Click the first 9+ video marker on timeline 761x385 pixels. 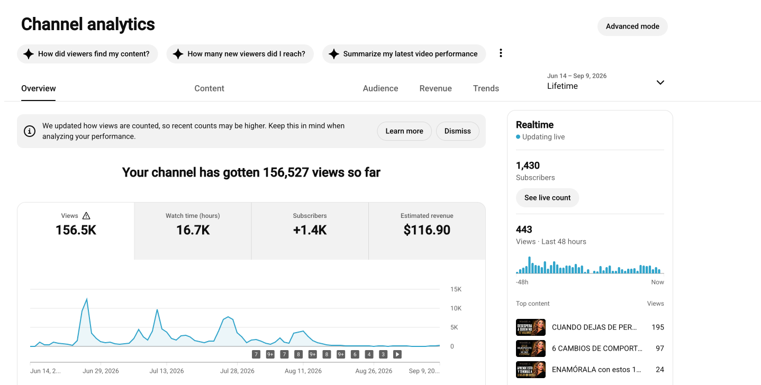[270, 354]
